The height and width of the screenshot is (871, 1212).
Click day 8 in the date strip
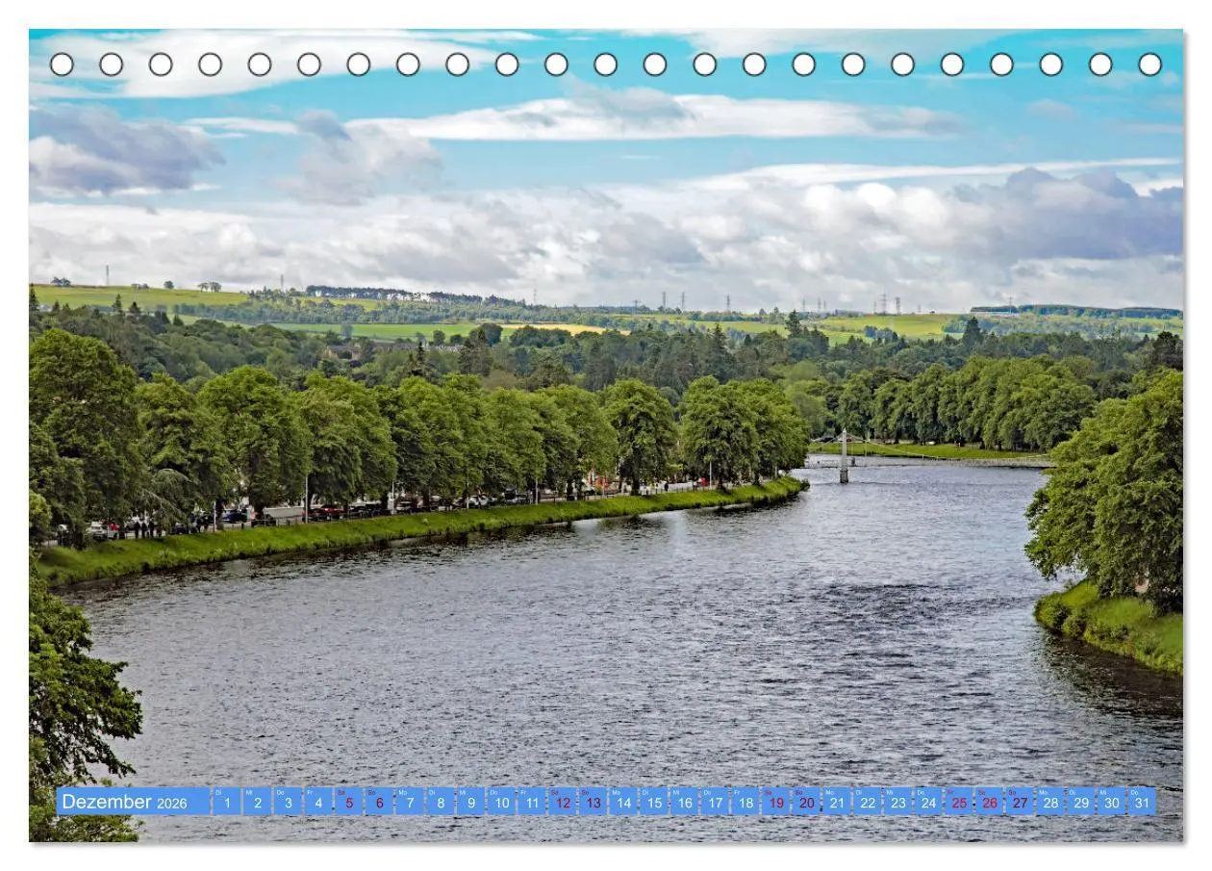click(x=441, y=802)
